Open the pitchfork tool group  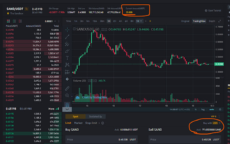click(67, 44)
